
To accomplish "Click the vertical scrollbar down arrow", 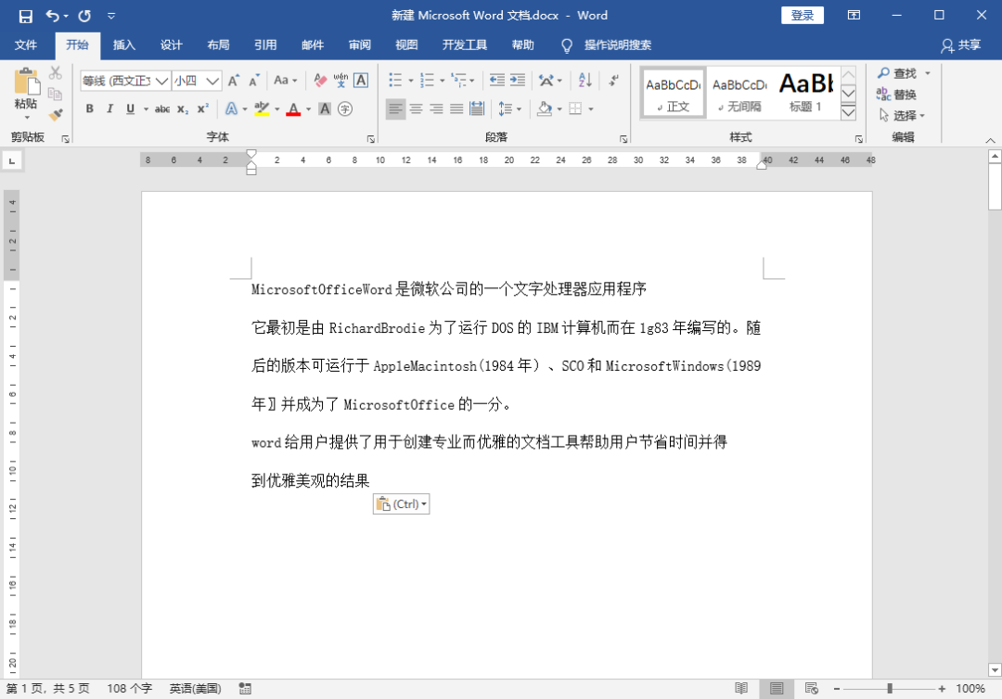I will (995, 669).
